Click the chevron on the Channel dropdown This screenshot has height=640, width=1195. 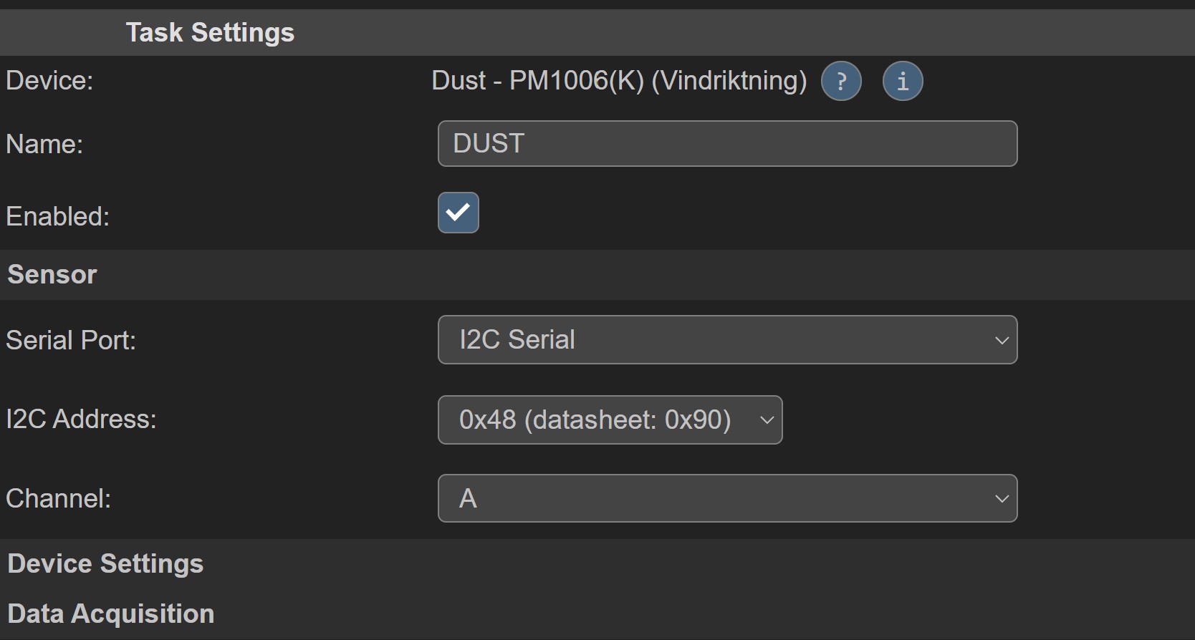pos(1001,498)
